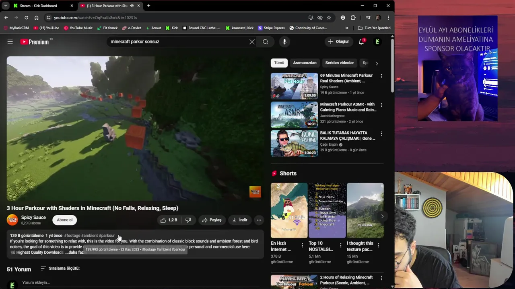Click the Oluştur create button
This screenshot has height=289, width=515.
[x=338, y=42]
